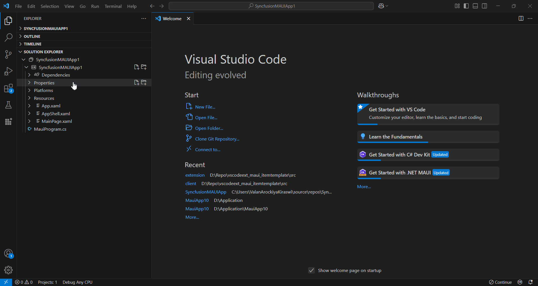
Task: Open the Search view in activity bar
Action: pos(8,38)
